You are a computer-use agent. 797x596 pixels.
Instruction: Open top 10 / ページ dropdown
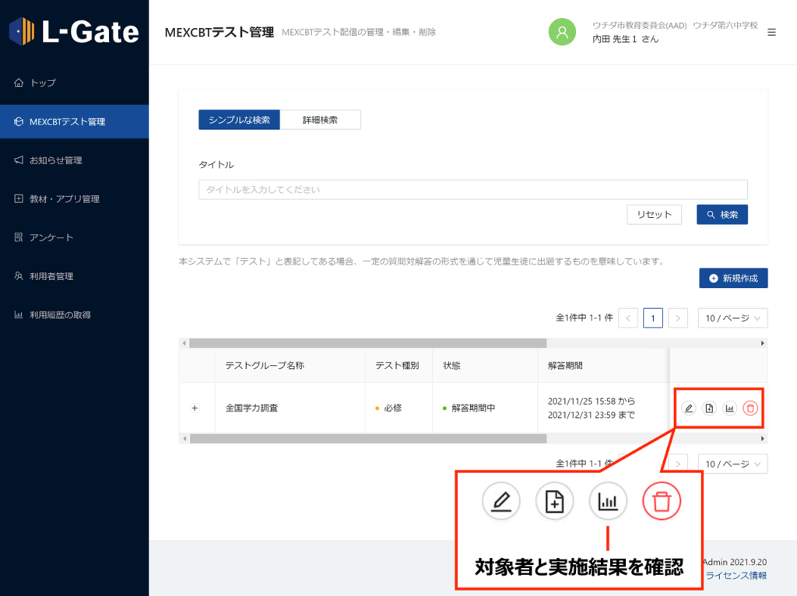pos(732,318)
